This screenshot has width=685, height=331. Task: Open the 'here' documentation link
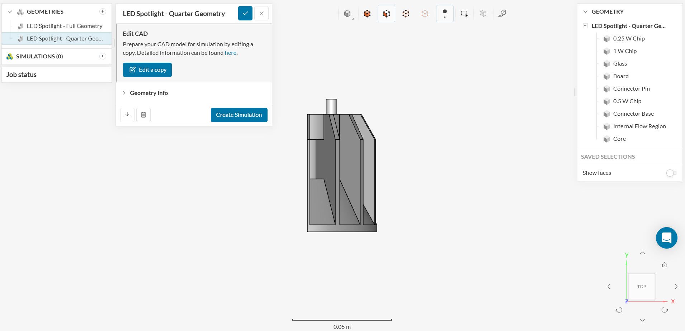[230, 53]
